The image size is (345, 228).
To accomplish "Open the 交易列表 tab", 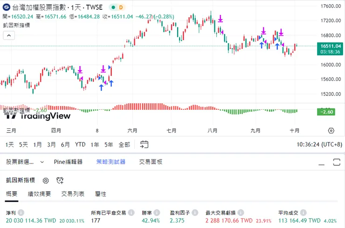I will pos(73,194).
